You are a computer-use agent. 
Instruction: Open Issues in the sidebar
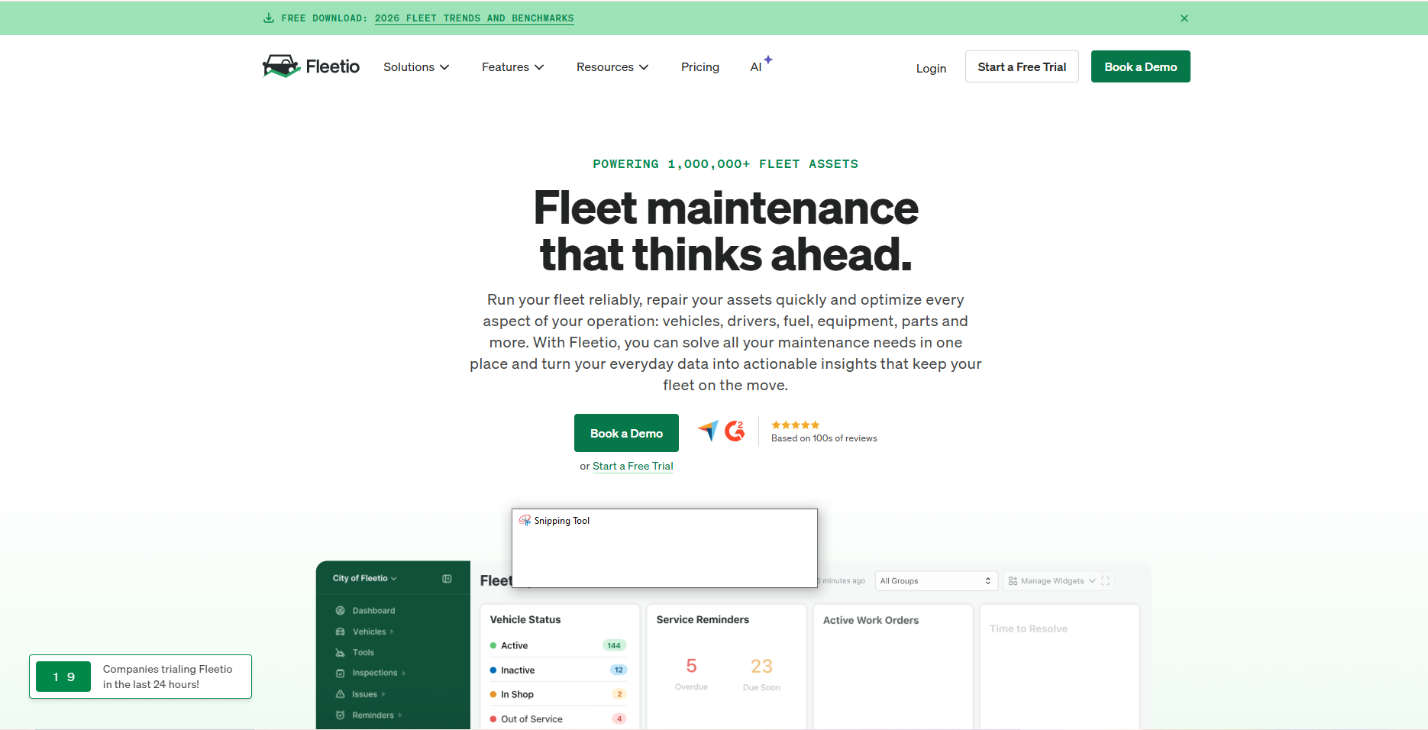click(365, 694)
